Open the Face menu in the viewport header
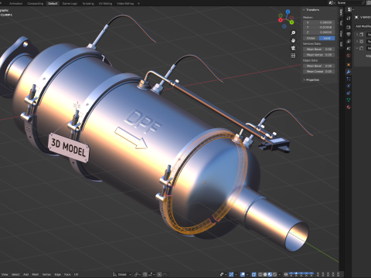This screenshot has height=278, width=371. click(67, 274)
